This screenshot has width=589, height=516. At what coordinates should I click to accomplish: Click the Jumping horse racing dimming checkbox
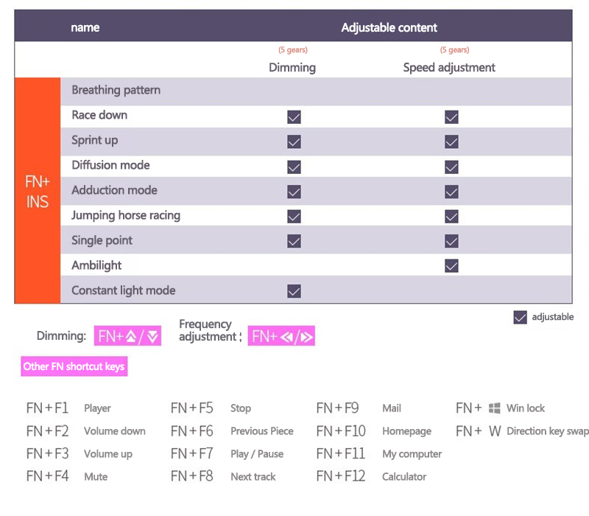click(x=294, y=216)
